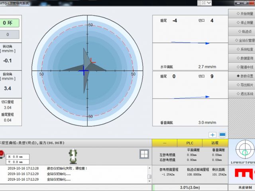Click the green '0 环' ring number indicator
The width and height of the screenshot is (255, 191).
pos(9,23)
